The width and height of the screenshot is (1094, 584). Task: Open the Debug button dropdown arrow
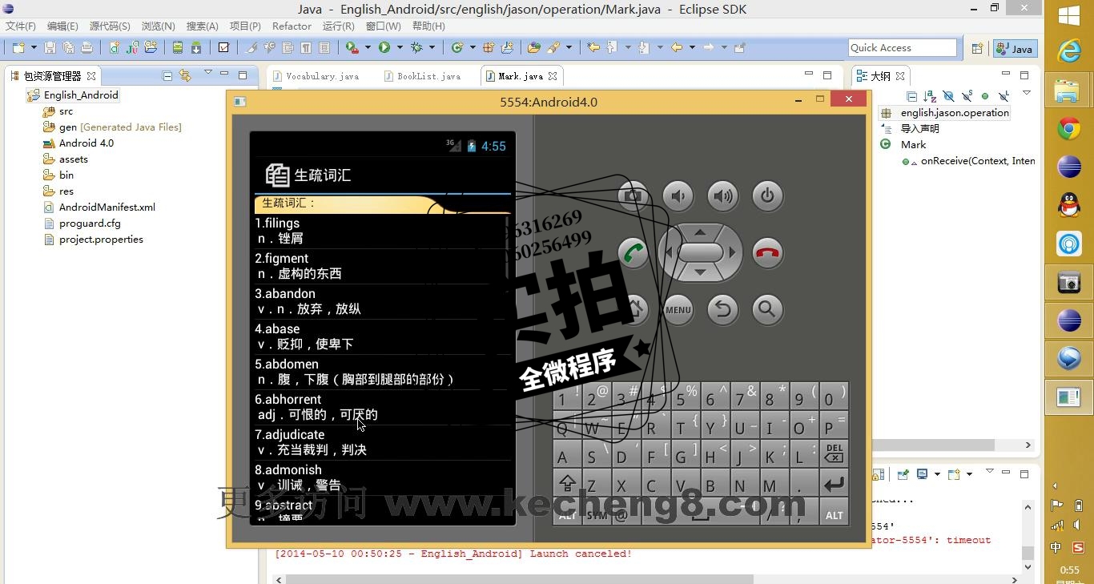coord(432,47)
